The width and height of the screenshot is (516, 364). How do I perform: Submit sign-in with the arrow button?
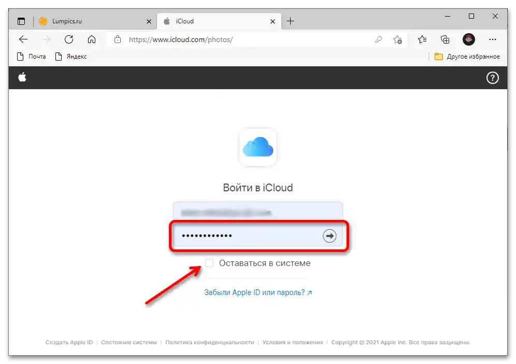(x=329, y=236)
